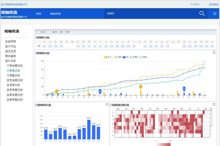The width and height of the screenshot is (220, 146).
Task: Toggle the 前一月累加 line series in legend
Action: tap(117, 57)
